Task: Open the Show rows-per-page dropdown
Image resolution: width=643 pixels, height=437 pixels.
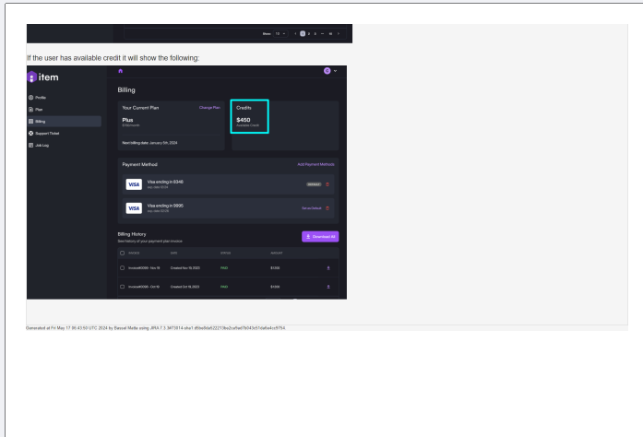Action: [x=279, y=33]
